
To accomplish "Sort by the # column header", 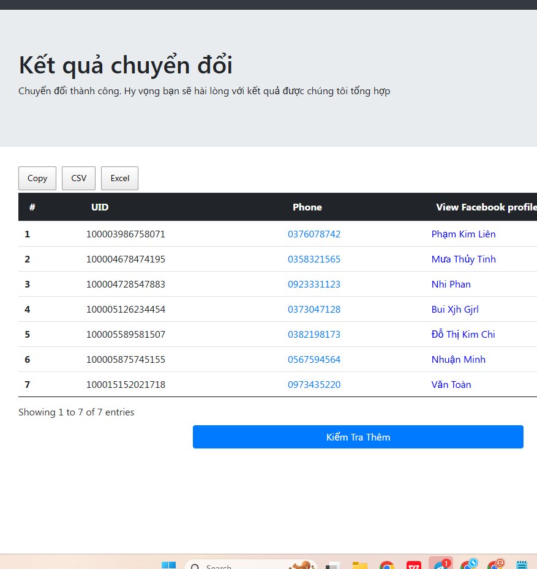I will tap(32, 207).
